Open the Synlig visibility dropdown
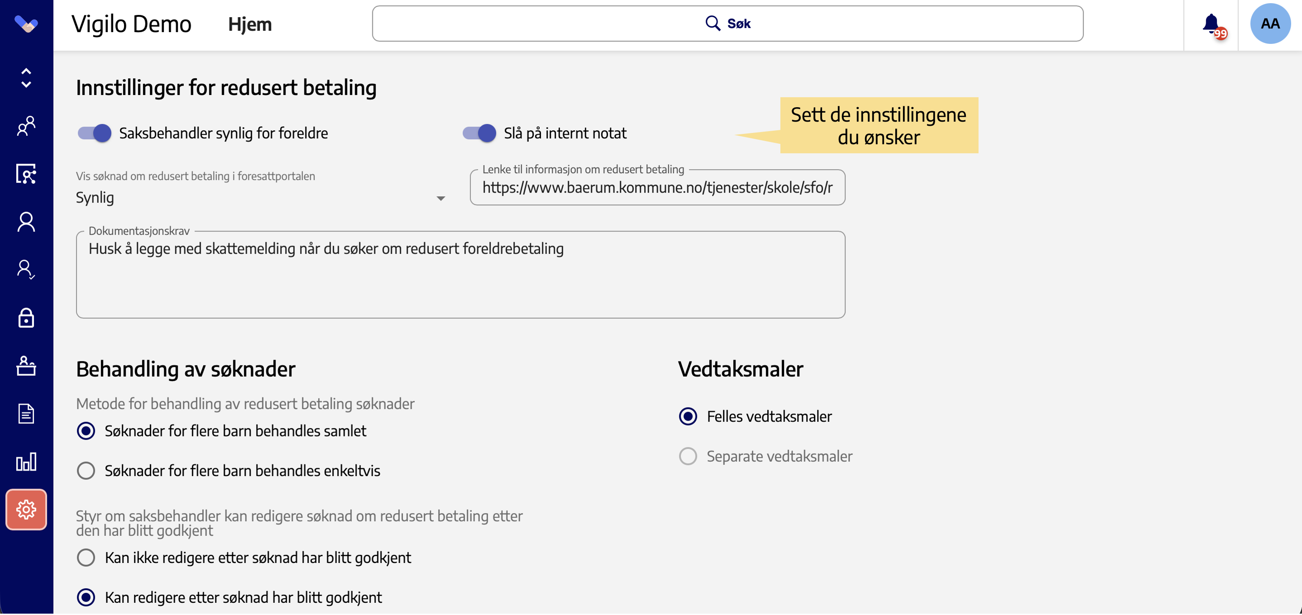Viewport: 1302px width, 615px height. 261,198
